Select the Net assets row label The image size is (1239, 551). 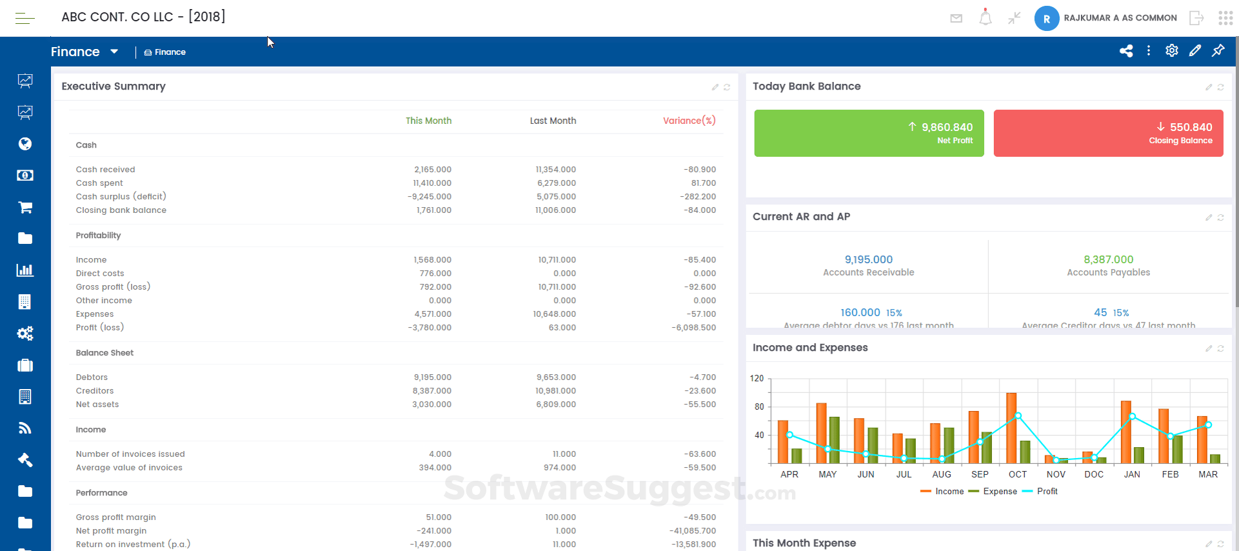coord(97,405)
